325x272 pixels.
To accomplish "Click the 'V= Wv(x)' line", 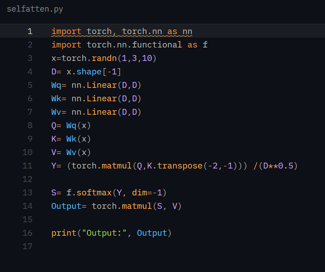I will tap(71, 152).
